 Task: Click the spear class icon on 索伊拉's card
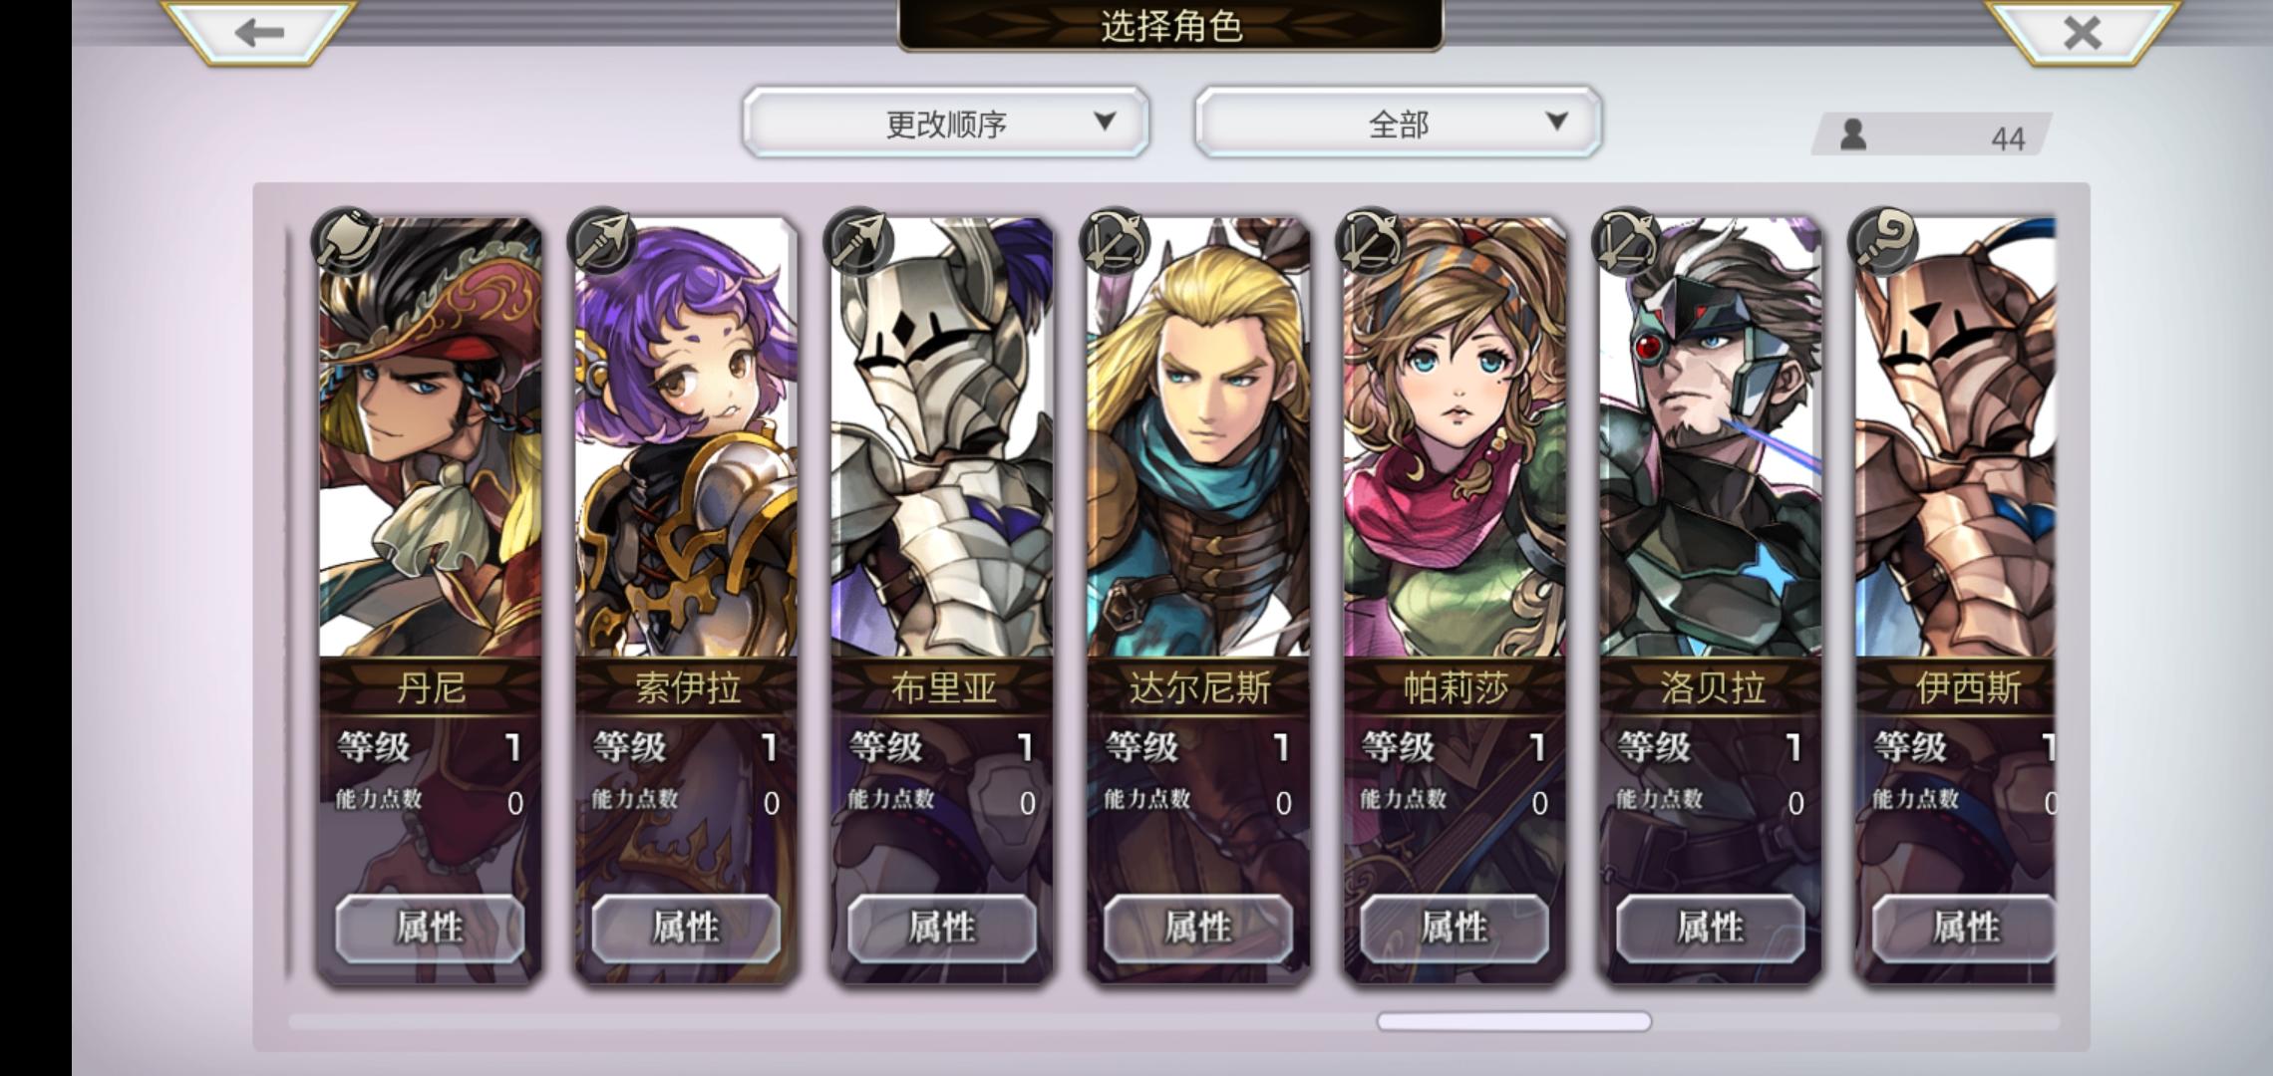pos(602,241)
